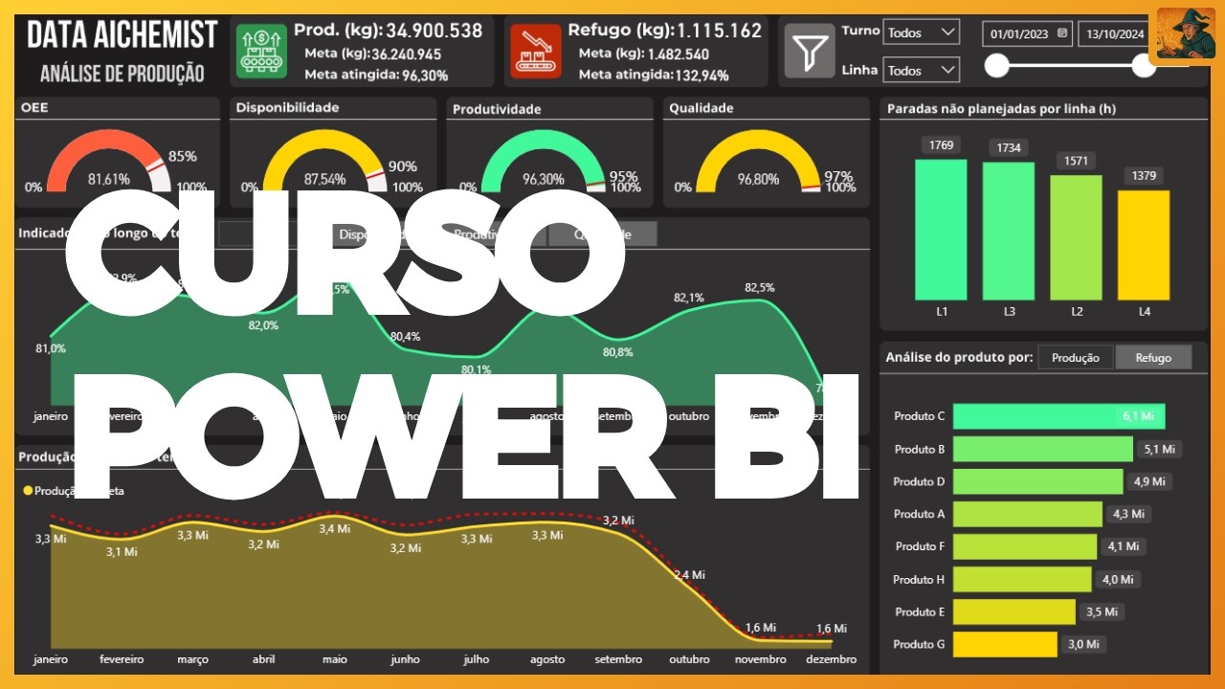Screen dimensions: 1225x689
Task: Open the Linha dropdown
Action: coord(921,70)
